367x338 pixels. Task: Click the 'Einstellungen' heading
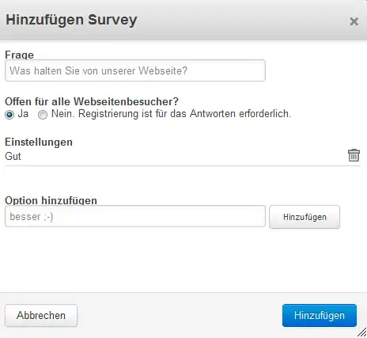pyautogui.click(x=39, y=142)
